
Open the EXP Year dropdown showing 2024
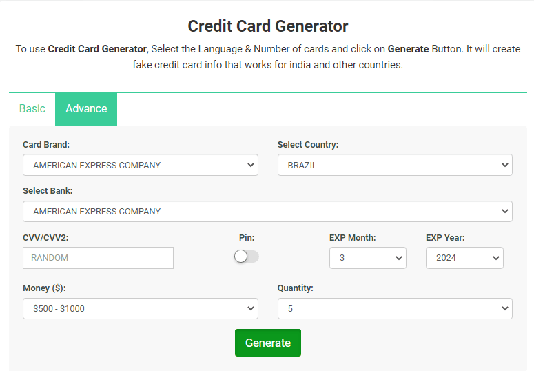tap(464, 258)
